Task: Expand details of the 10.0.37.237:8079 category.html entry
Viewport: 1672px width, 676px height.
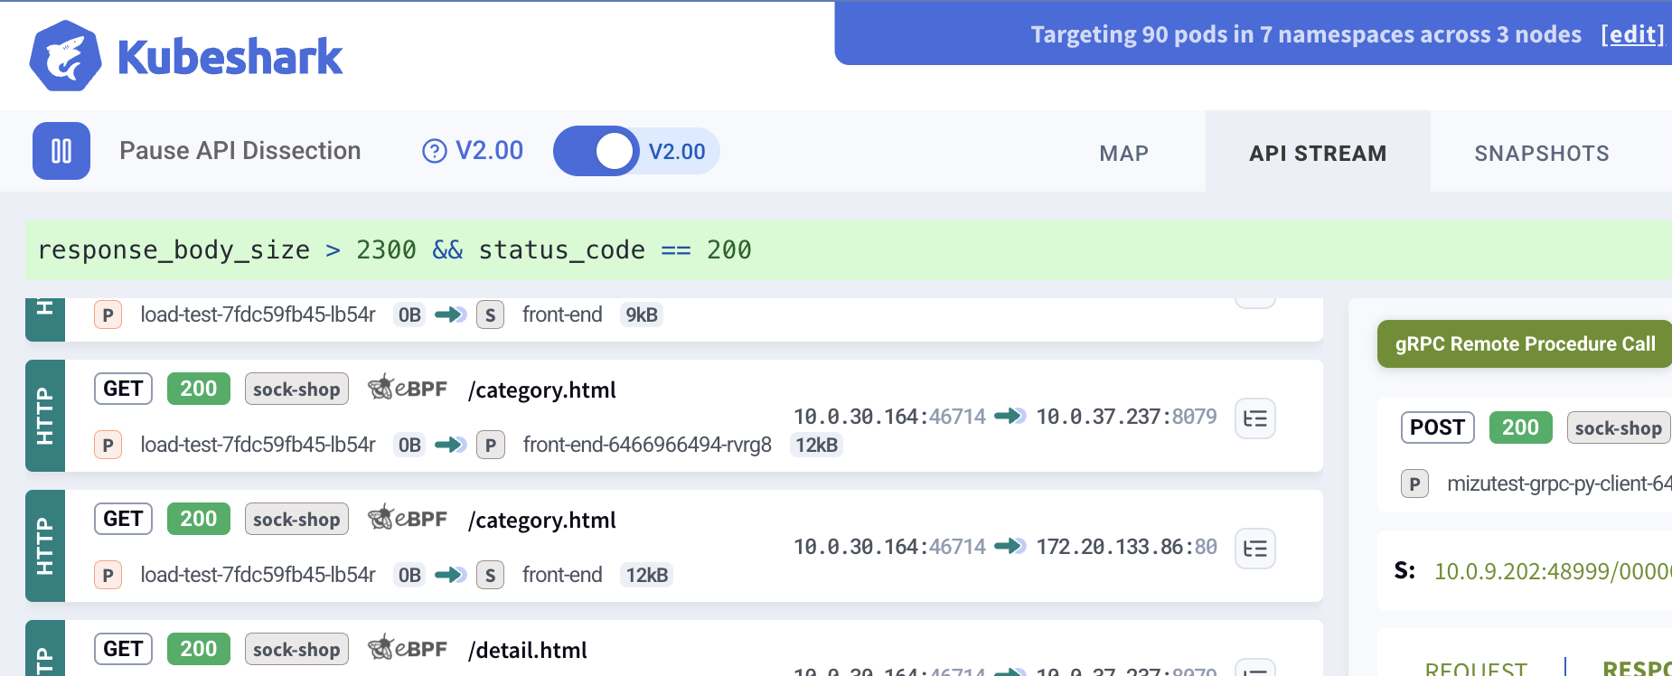Action: [x=1254, y=418]
